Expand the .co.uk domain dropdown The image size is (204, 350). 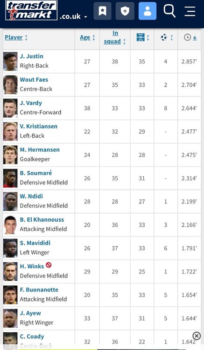(73, 16)
